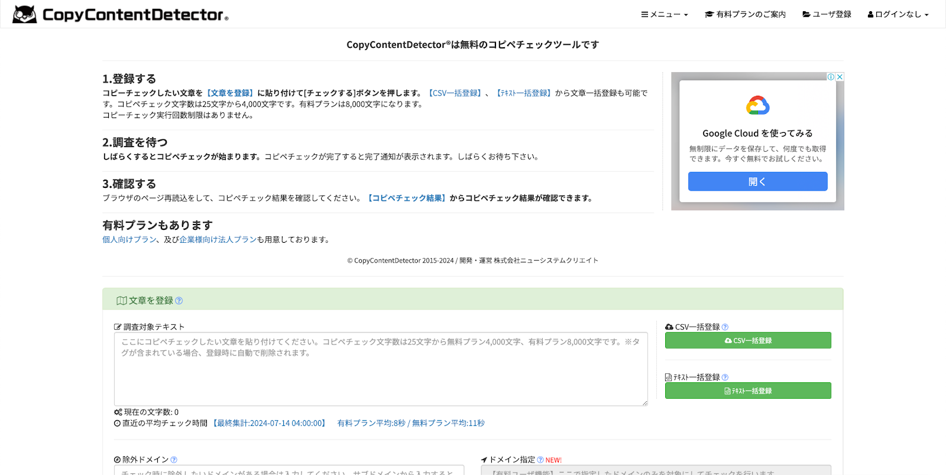
Task: Click help icon next to 文章を登録
Action: coord(179,301)
